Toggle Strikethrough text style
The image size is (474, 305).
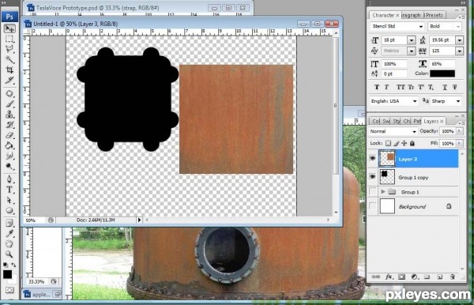tap(455, 88)
